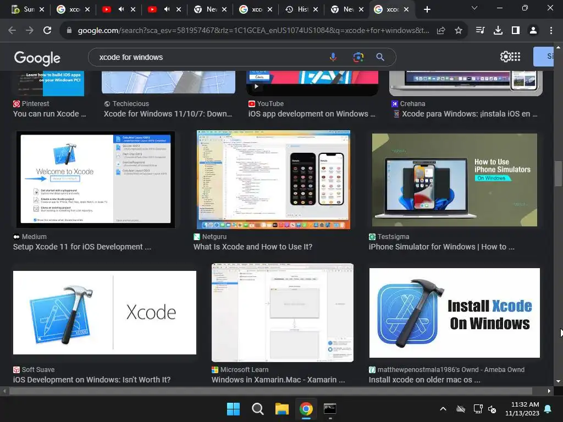Open File Explorer from taskbar
563x422 pixels.
coord(282,409)
